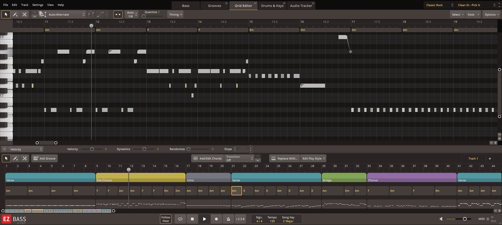This screenshot has width=502, height=225.
Task: Open the Clean DI - Pick N preset dropdown
Action: (x=477, y=5)
